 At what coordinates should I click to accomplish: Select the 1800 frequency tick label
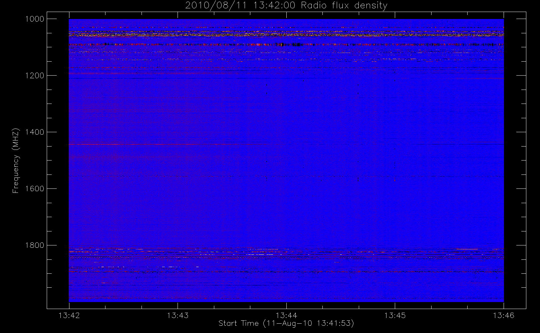pos(35,245)
